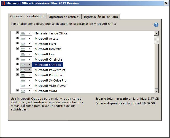Expand the Microsoft OneNote tree node

point(17,59)
